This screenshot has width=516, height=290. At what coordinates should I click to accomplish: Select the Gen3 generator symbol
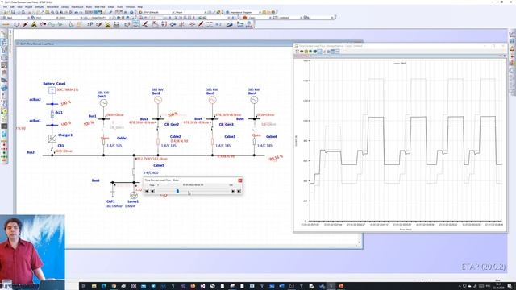(212, 100)
